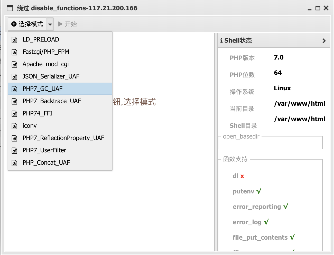The height and width of the screenshot is (255, 334).
Task: Click inside the open_basedir field box
Action: [x=270, y=144]
